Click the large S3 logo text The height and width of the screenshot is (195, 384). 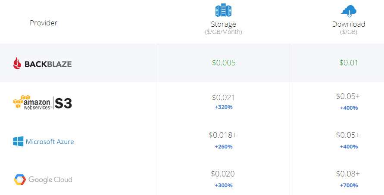click(63, 103)
